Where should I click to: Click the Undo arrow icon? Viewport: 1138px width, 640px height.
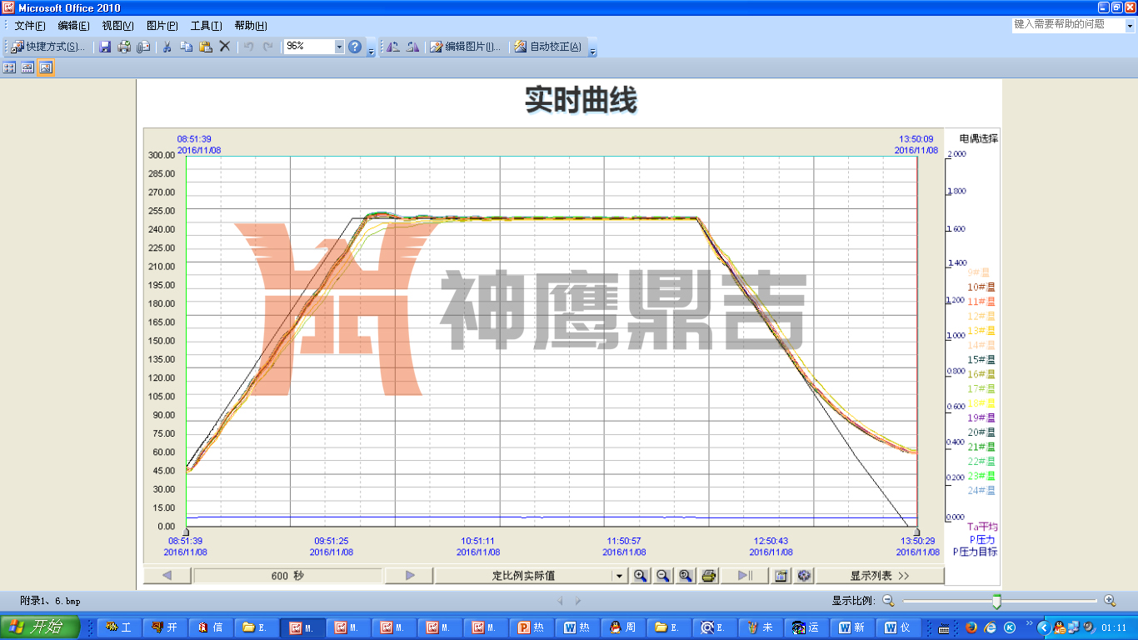pyautogui.click(x=248, y=47)
